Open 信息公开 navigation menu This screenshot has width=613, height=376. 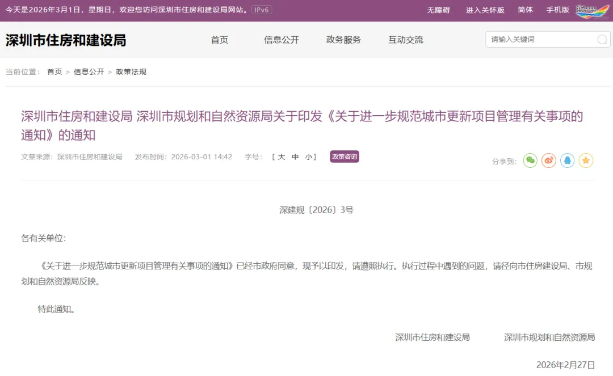coord(282,40)
